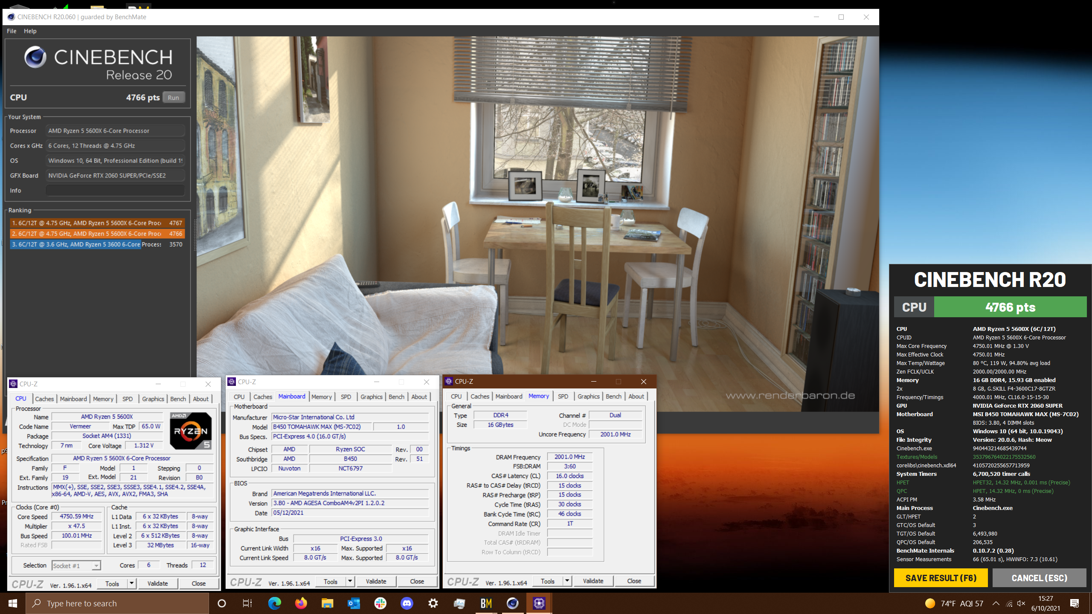Switch to CPU-Z taskbar icon
This screenshot has width=1092, height=614.
tap(539, 603)
